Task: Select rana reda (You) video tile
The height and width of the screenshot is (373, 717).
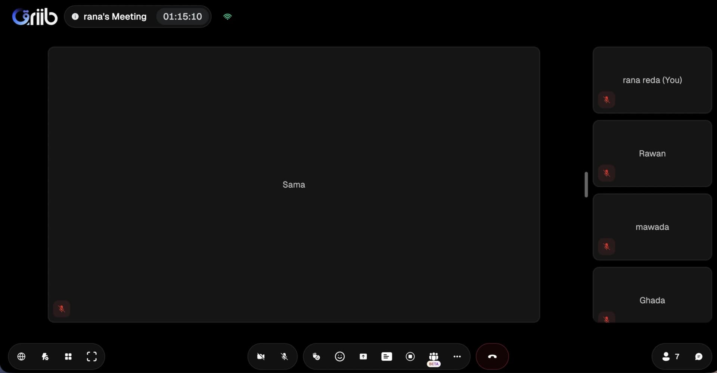Action: click(x=652, y=80)
